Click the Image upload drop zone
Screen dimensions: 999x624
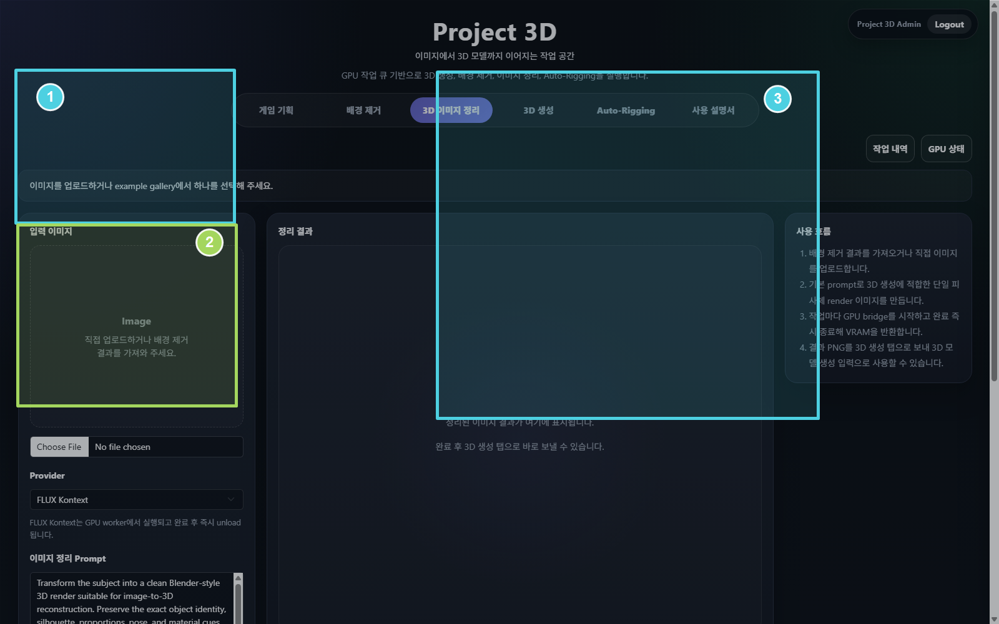coord(136,336)
